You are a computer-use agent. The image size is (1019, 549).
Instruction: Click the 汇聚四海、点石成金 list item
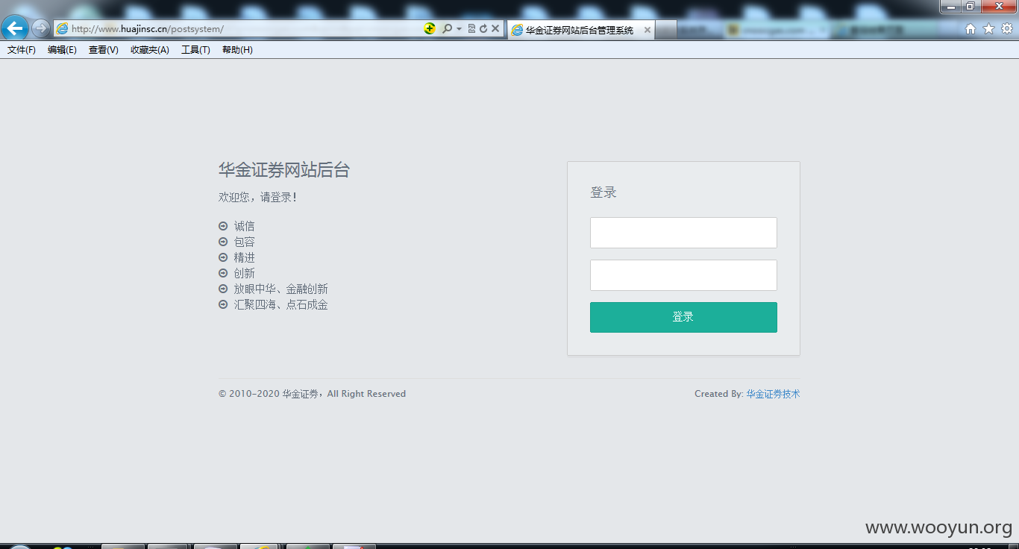coord(280,304)
